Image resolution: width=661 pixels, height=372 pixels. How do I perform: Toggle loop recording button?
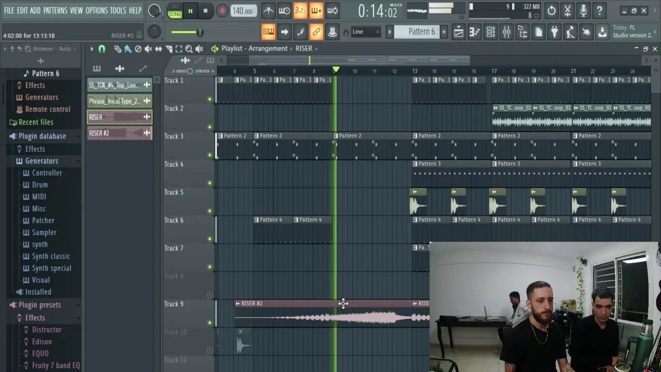pyautogui.click(x=333, y=11)
